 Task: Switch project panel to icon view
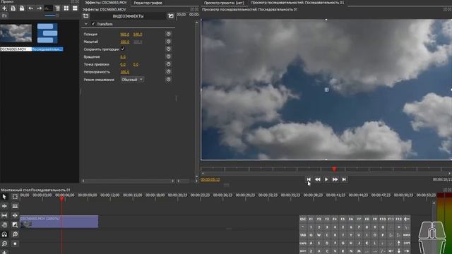point(66,8)
